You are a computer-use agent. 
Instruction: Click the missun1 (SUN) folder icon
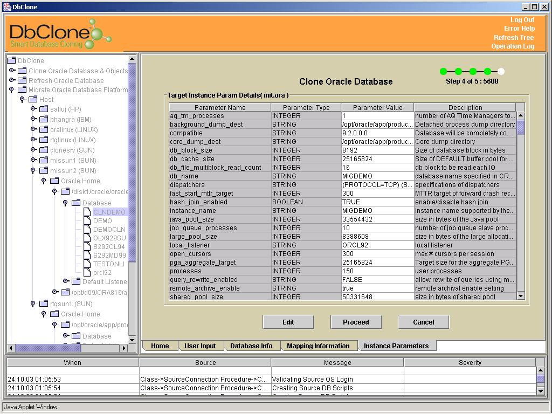[x=44, y=160]
